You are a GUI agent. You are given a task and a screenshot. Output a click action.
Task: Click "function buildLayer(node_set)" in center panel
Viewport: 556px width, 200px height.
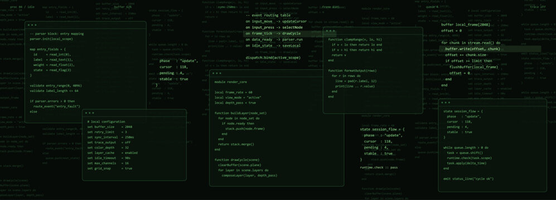click(241, 113)
